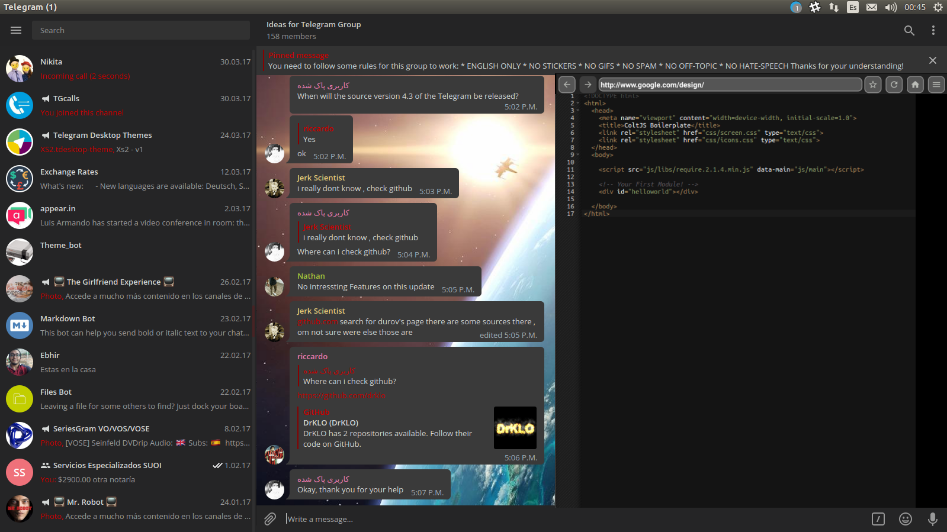Open the appear.in chat

tap(127, 215)
